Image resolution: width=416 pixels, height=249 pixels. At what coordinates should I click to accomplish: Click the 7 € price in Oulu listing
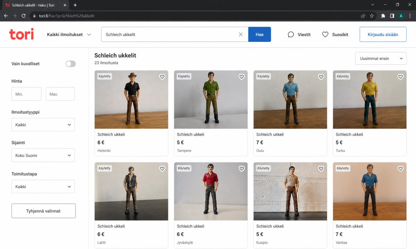click(x=260, y=142)
